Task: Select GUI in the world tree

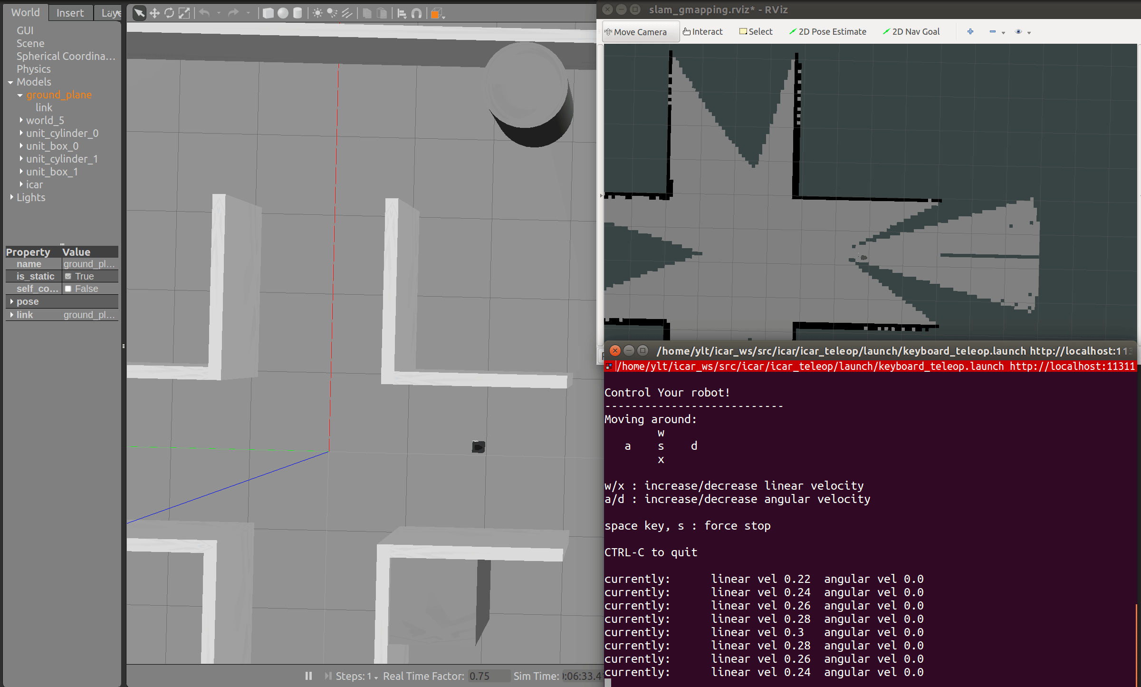Action: click(x=25, y=30)
